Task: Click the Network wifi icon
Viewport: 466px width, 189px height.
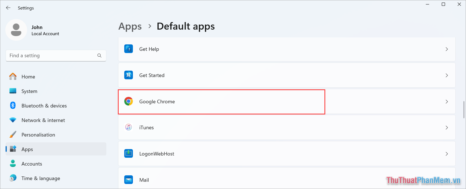Action: (13, 120)
